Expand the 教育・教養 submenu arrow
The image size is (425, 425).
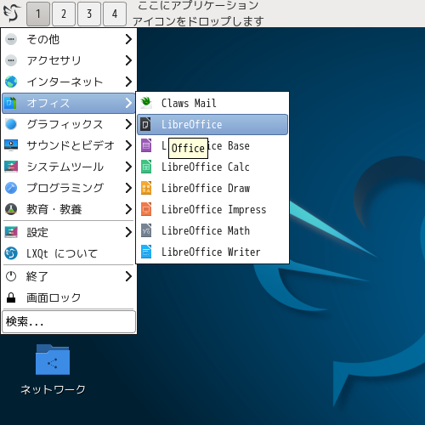(128, 209)
